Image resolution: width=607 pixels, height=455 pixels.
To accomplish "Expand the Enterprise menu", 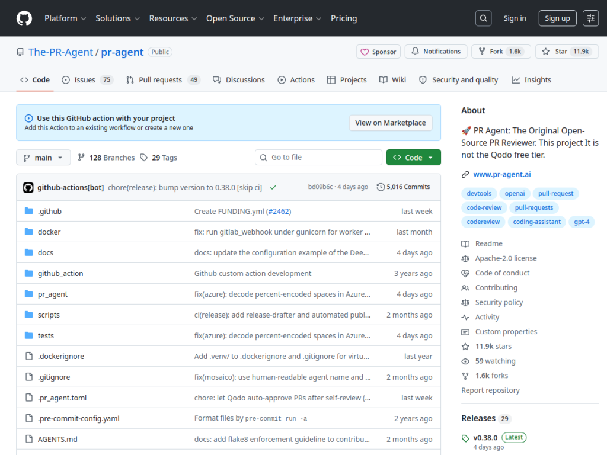I will click(298, 18).
